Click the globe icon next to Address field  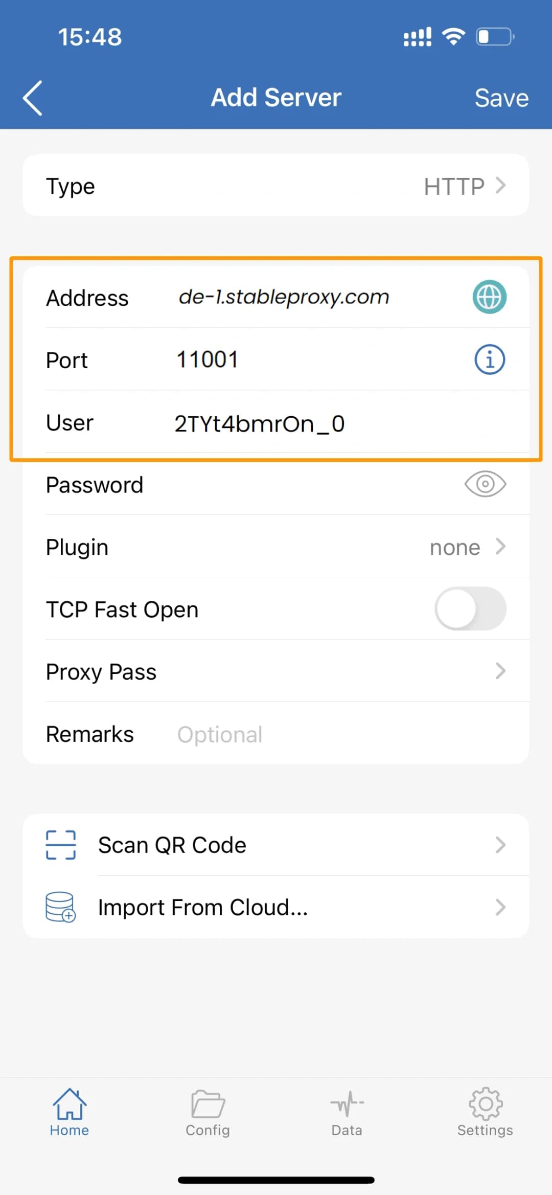coord(489,297)
